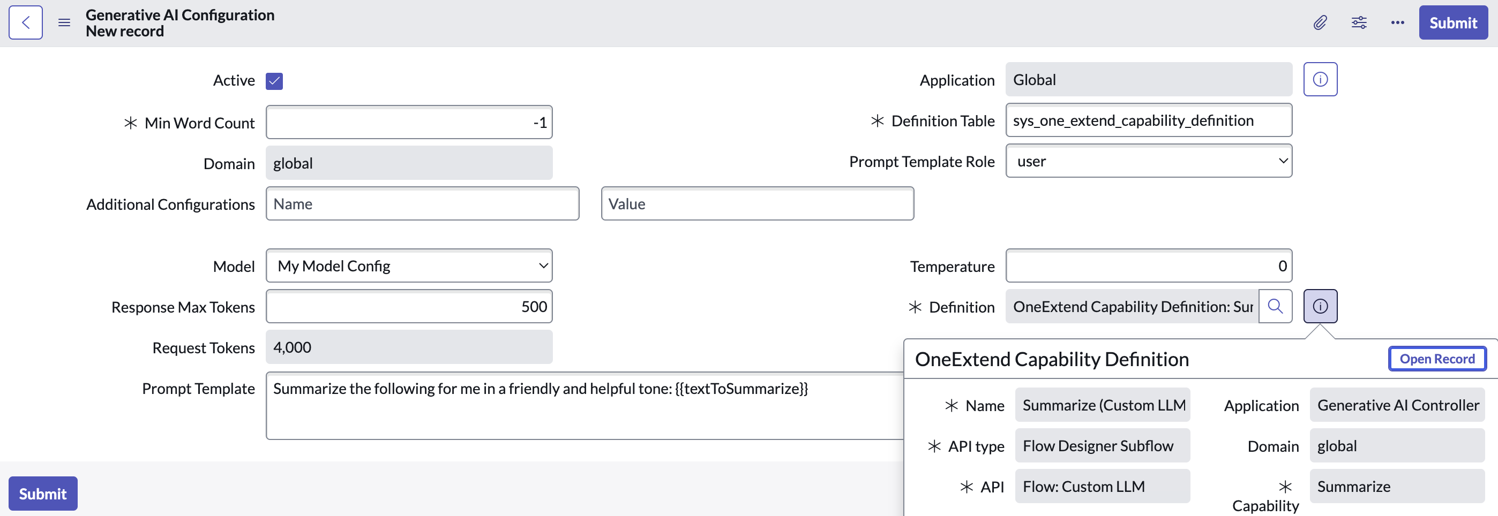This screenshot has width=1498, height=516.
Task: Open the form context hamburger menu
Action: point(64,22)
